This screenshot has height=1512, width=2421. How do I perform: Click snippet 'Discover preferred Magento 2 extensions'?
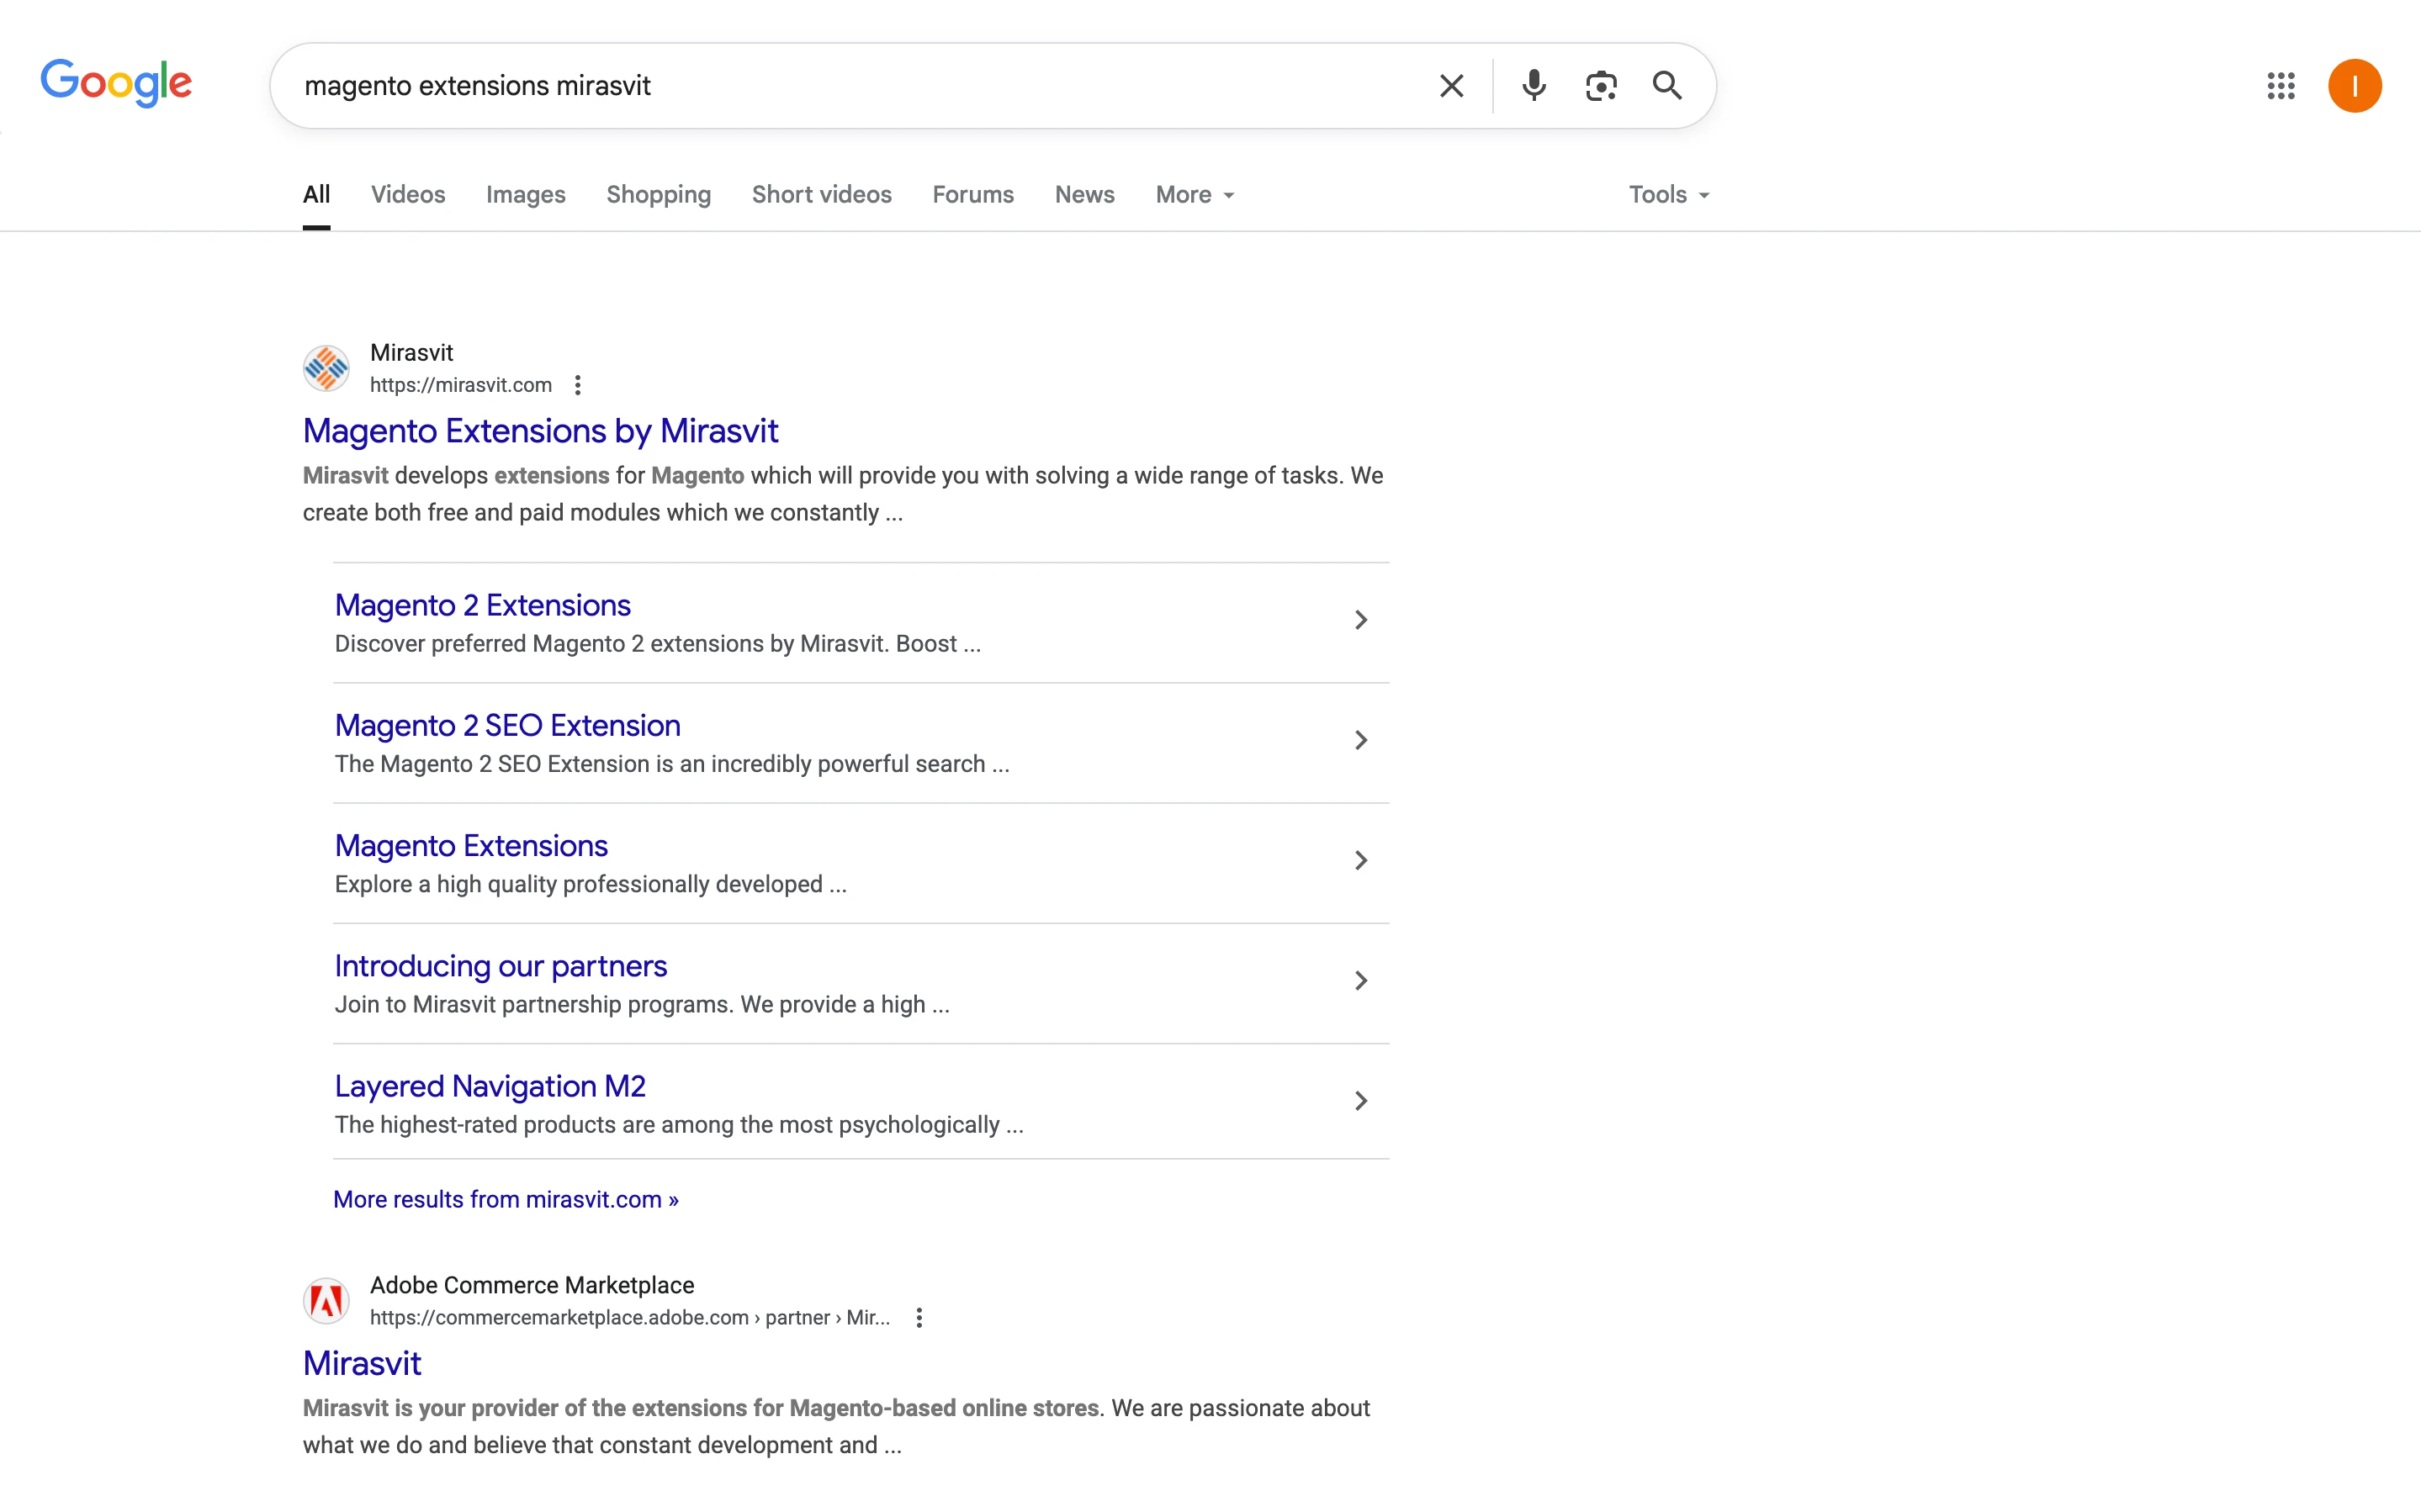(x=657, y=644)
